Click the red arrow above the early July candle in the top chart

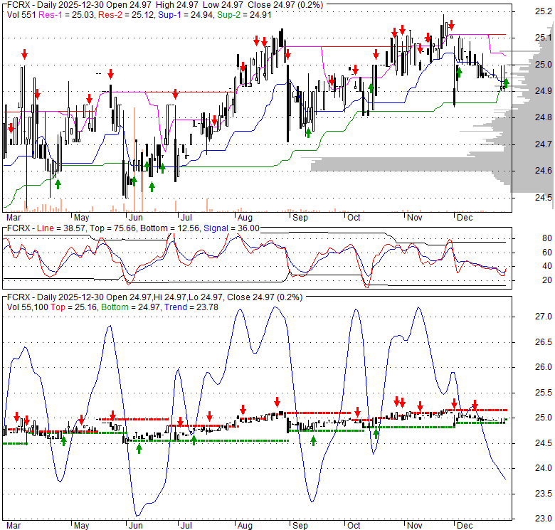(175, 94)
